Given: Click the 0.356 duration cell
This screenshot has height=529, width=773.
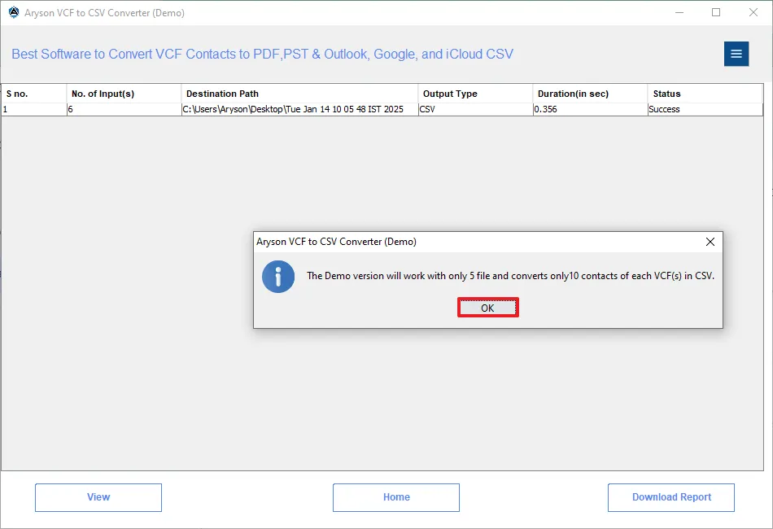Looking at the screenshot, I should pos(590,109).
